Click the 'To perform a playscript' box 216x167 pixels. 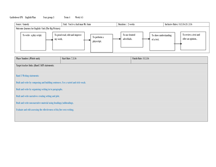pyautogui.click(x=102, y=43)
